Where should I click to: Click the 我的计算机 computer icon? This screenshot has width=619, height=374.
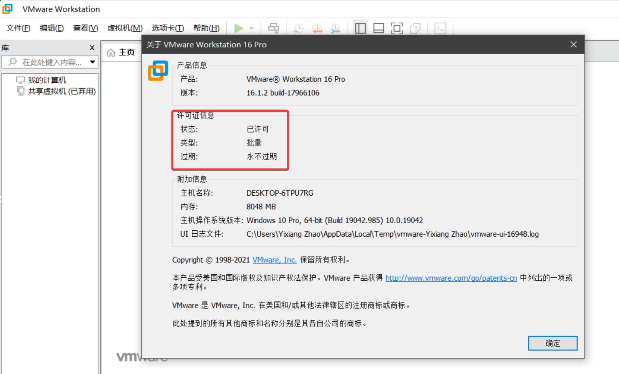(20, 80)
